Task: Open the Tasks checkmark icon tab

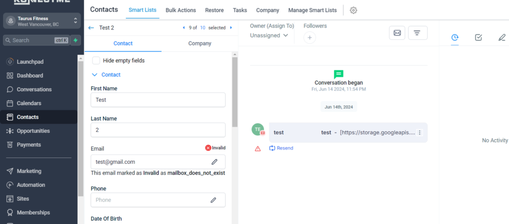Action: point(478,37)
